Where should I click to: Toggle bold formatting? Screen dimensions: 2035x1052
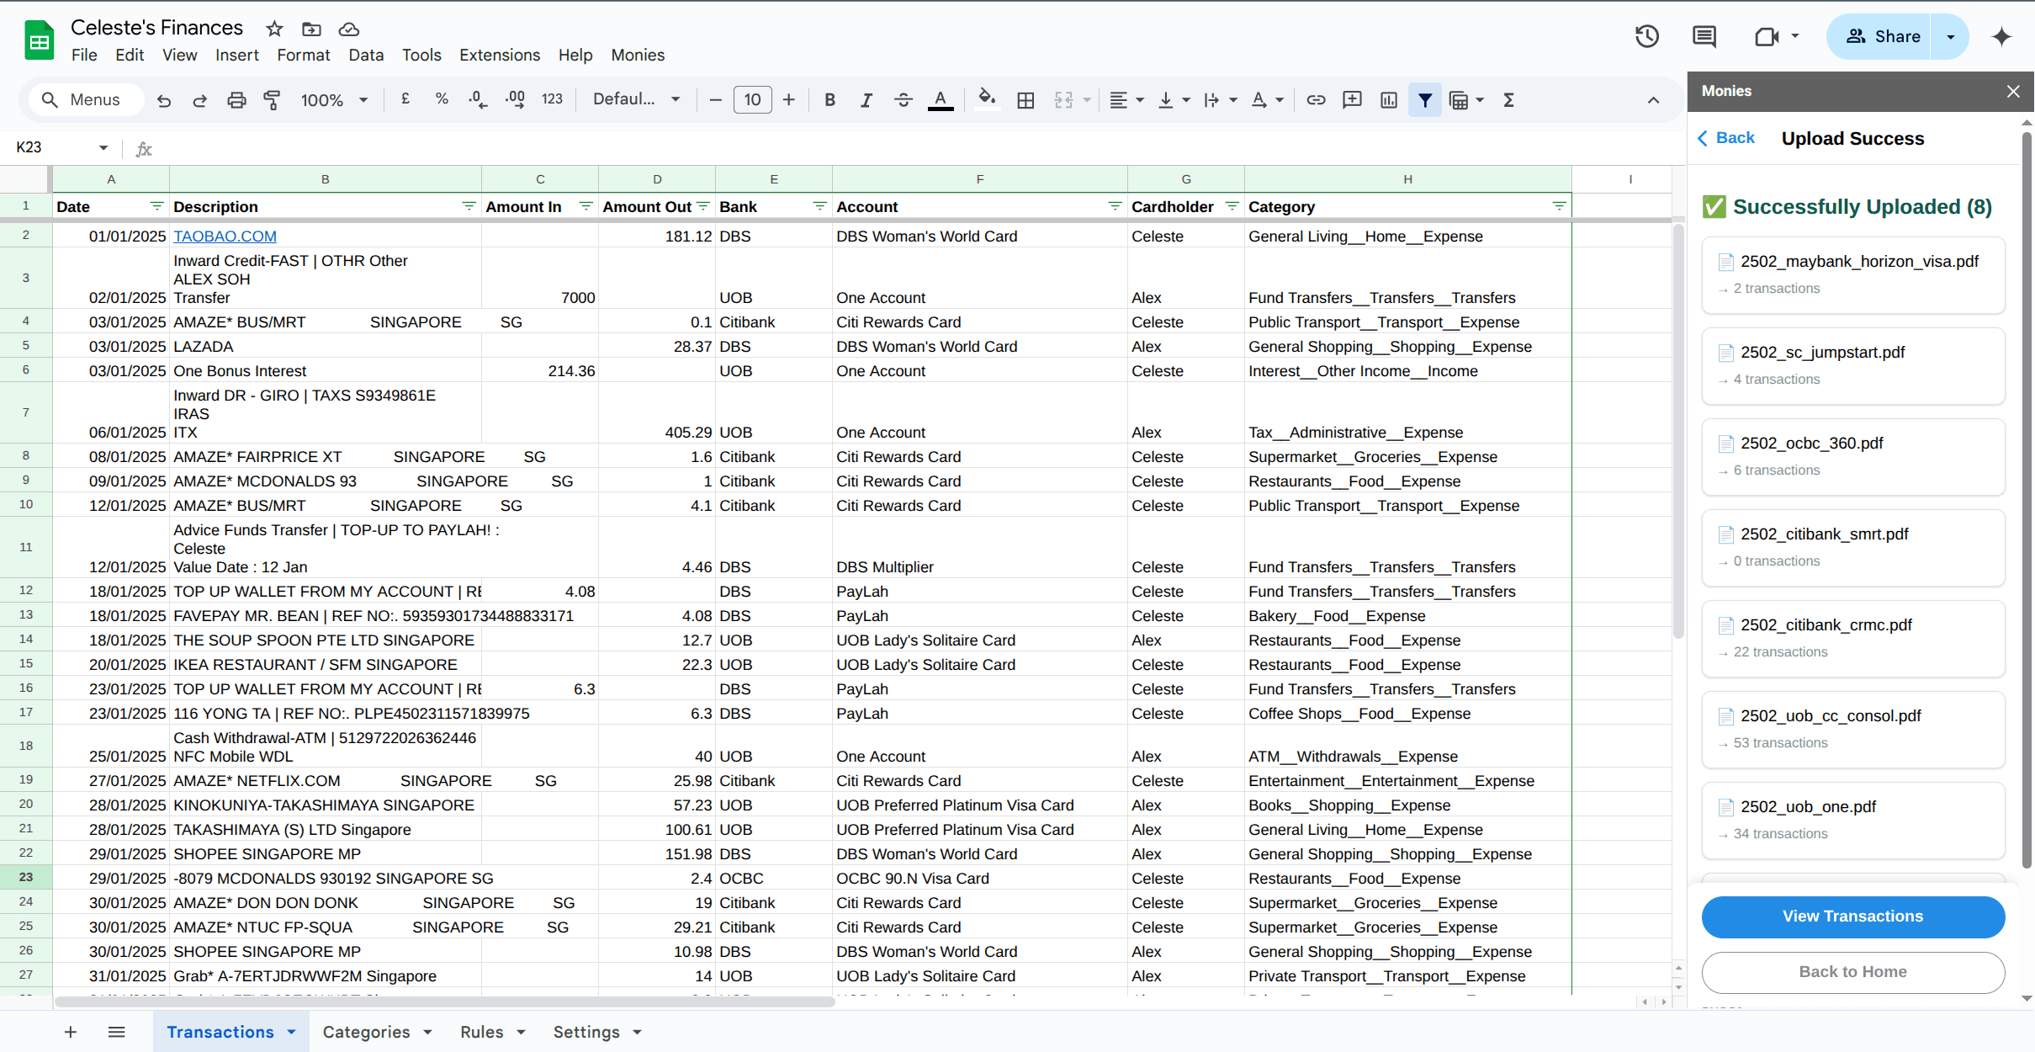[x=829, y=100]
